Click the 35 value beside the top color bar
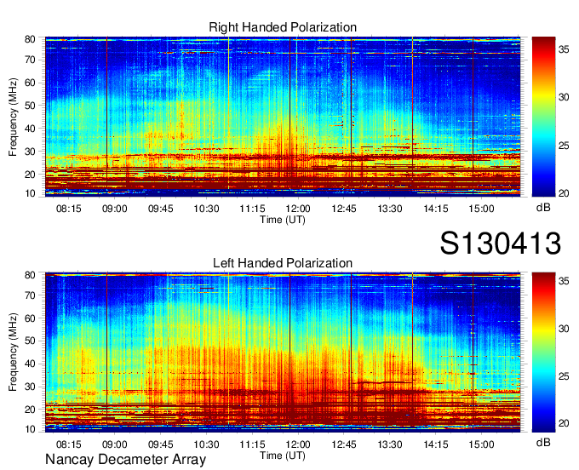This screenshot has width=579, height=470. click(x=564, y=49)
